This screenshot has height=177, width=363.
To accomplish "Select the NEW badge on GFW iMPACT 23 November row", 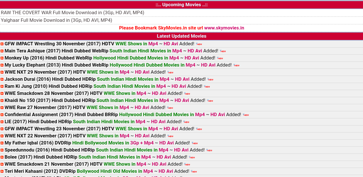I will tap(199, 129).
